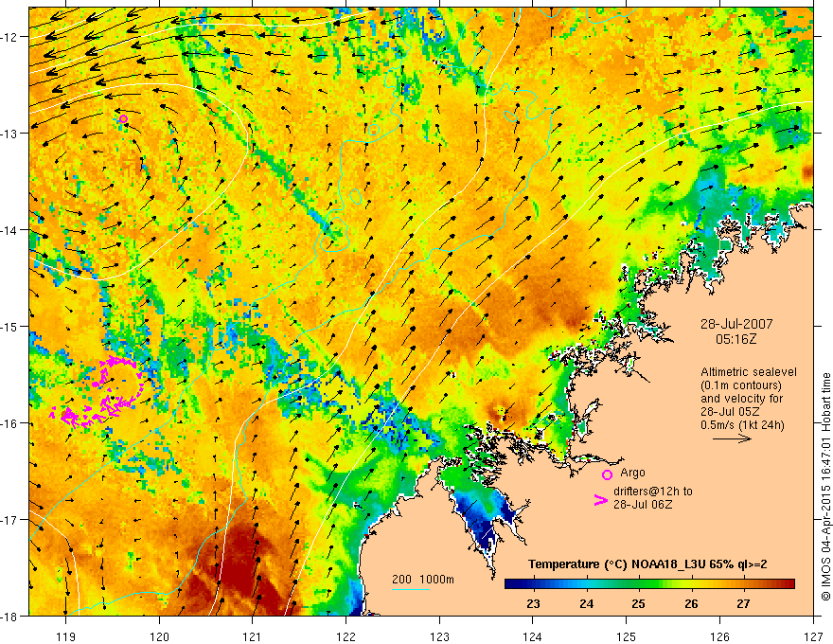Click the date text 28-Jul-2007

click(x=736, y=324)
